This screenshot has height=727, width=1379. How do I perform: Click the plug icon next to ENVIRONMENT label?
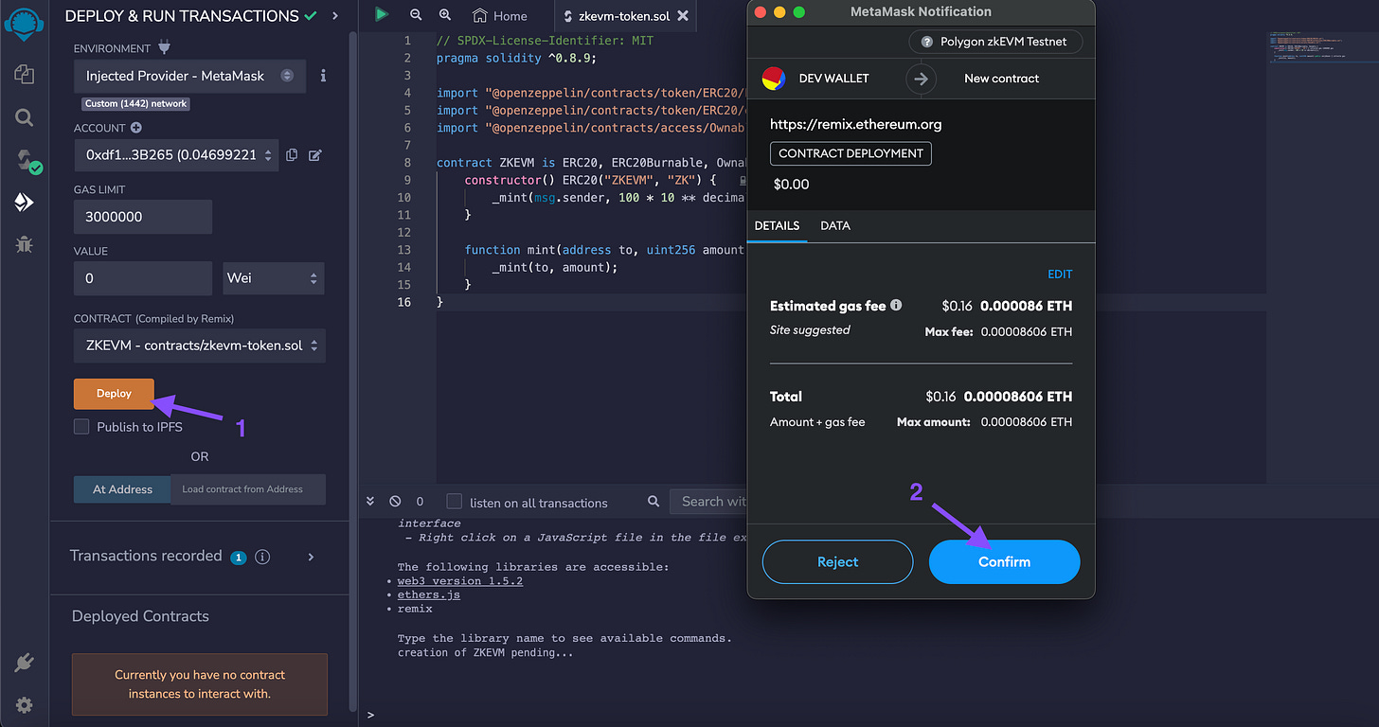click(164, 47)
